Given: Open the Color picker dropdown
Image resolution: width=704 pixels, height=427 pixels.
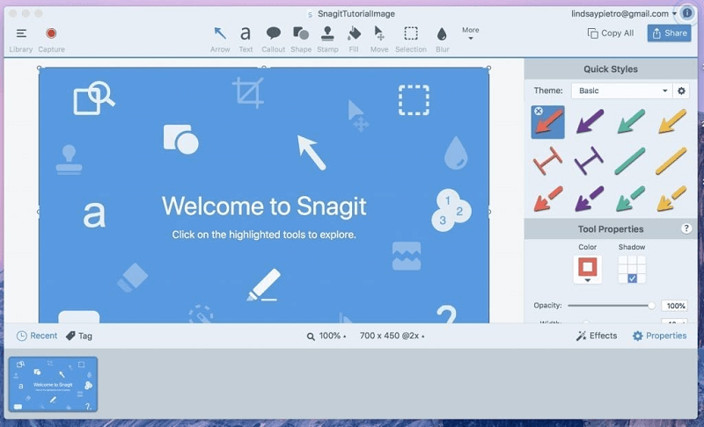Looking at the screenshot, I should tap(587, 270).
